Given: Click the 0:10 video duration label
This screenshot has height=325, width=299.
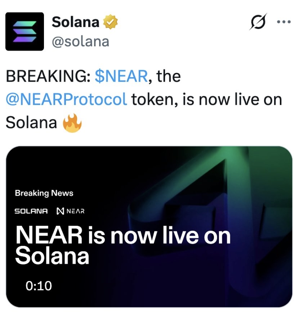Looking at the screenshot, I should 39,286.
